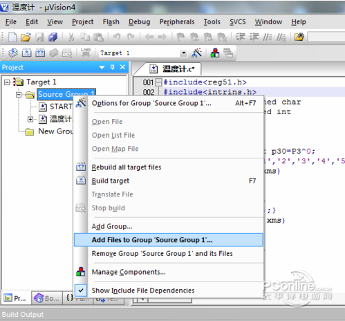Screen dimensions: 345x321
Task: Open Project panel dropdown arrow
Action: pyautogui.click(x=102, y=67)
